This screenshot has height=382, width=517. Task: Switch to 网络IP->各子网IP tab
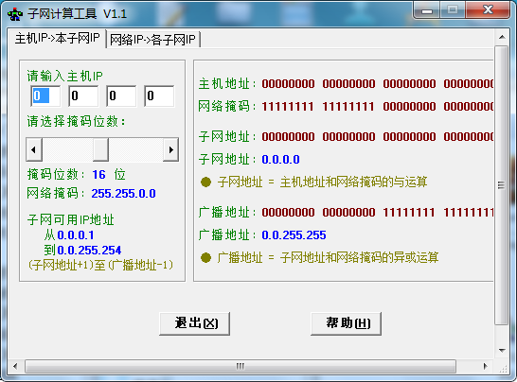152,40
